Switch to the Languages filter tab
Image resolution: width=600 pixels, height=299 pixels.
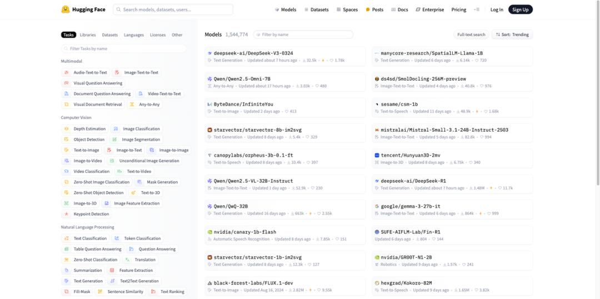click(x=134, y=35)
